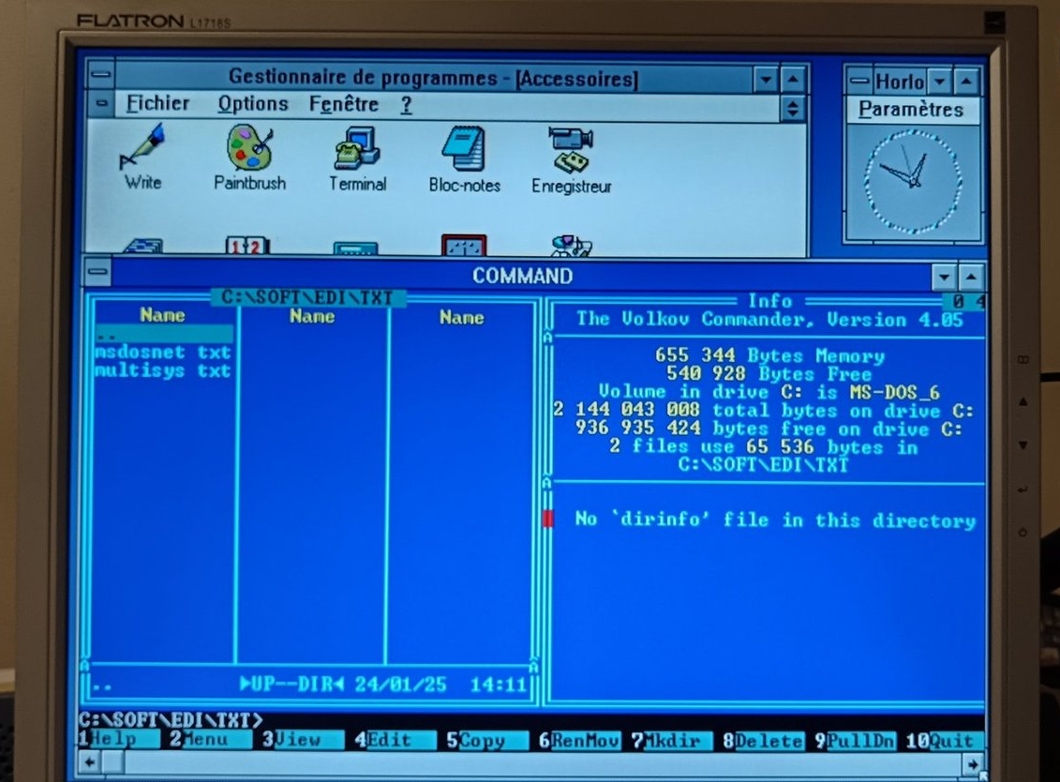This screenshot has height=782, width=1060.
Task: Click the left arrow of the COMMAND horizontal scrollbar
Action: tap(89, 762)
